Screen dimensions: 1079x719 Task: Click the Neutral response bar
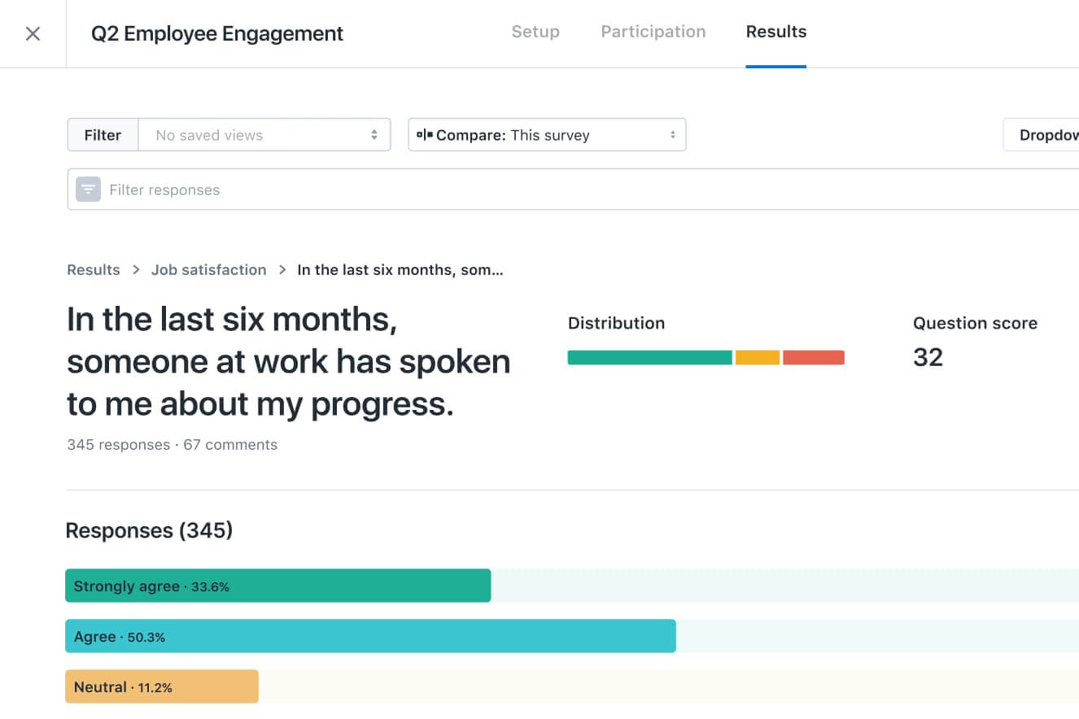point(161,686)
